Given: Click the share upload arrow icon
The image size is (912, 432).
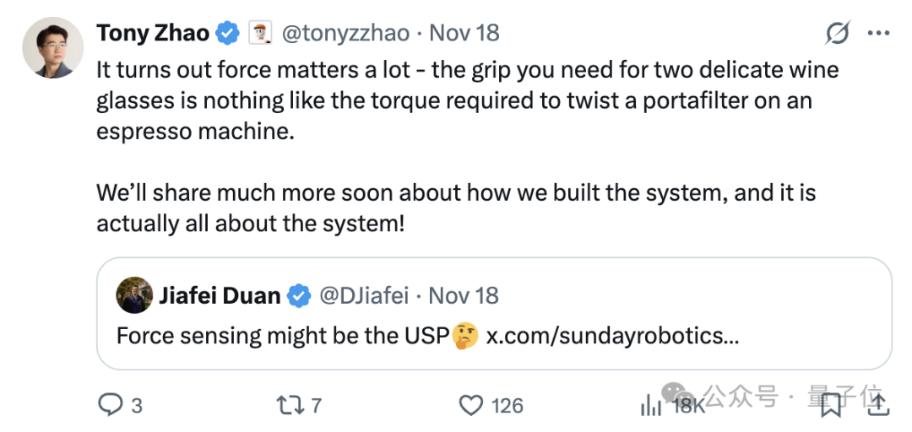Looking at the screenshot, I should (x=878, y=405).
